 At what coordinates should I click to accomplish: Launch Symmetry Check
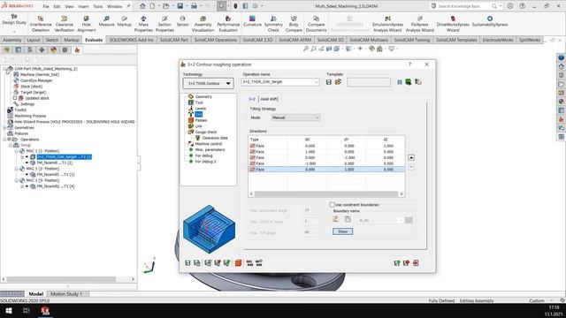(273, 24)
